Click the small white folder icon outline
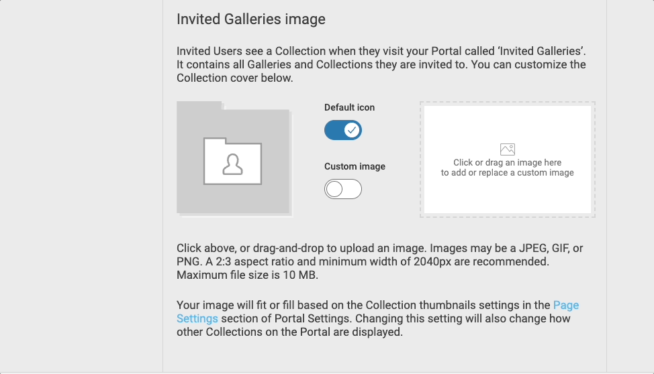This screenshot has height=374, width=654. [232, 161]
